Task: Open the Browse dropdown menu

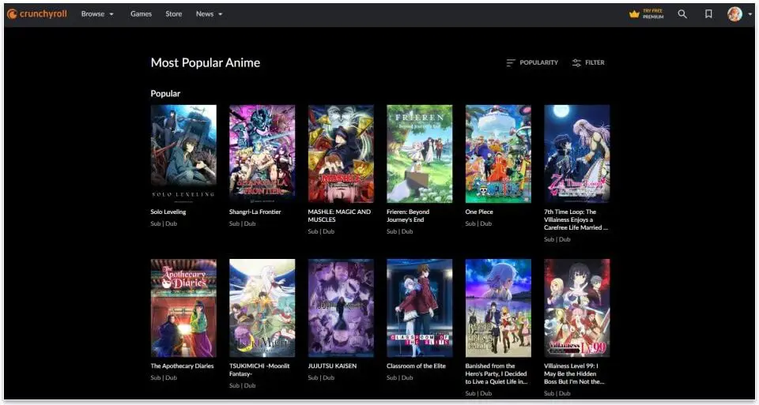Action: (x=97, y=14)
